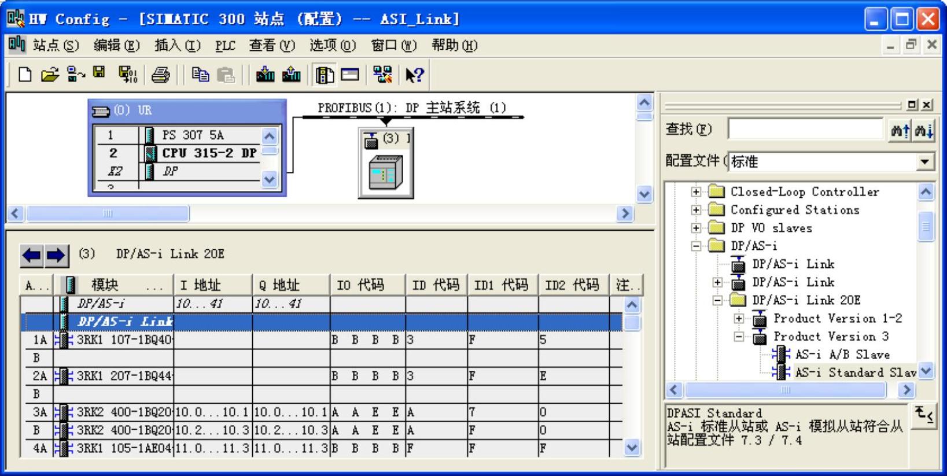Click the open online station icon
Image resolution: width=947 pixels, height=476 pixels.
tap(76, 75)
